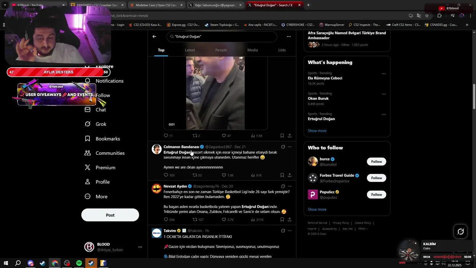Expand the More footer links menu
Image resolution: width=476 pixels, height=268 pixels.
363,229
